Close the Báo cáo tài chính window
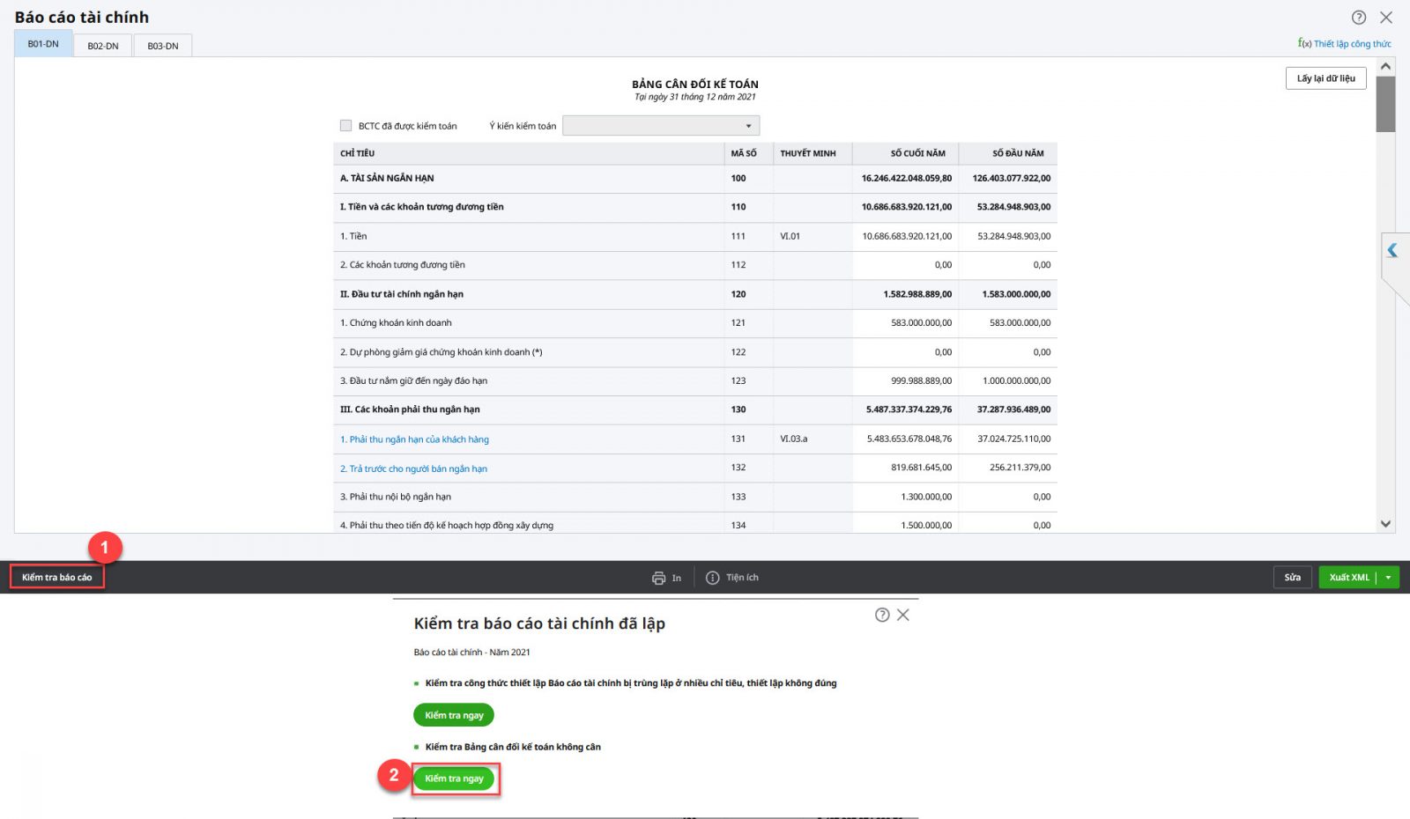1410x819 pixels. tap(1386, 18)
